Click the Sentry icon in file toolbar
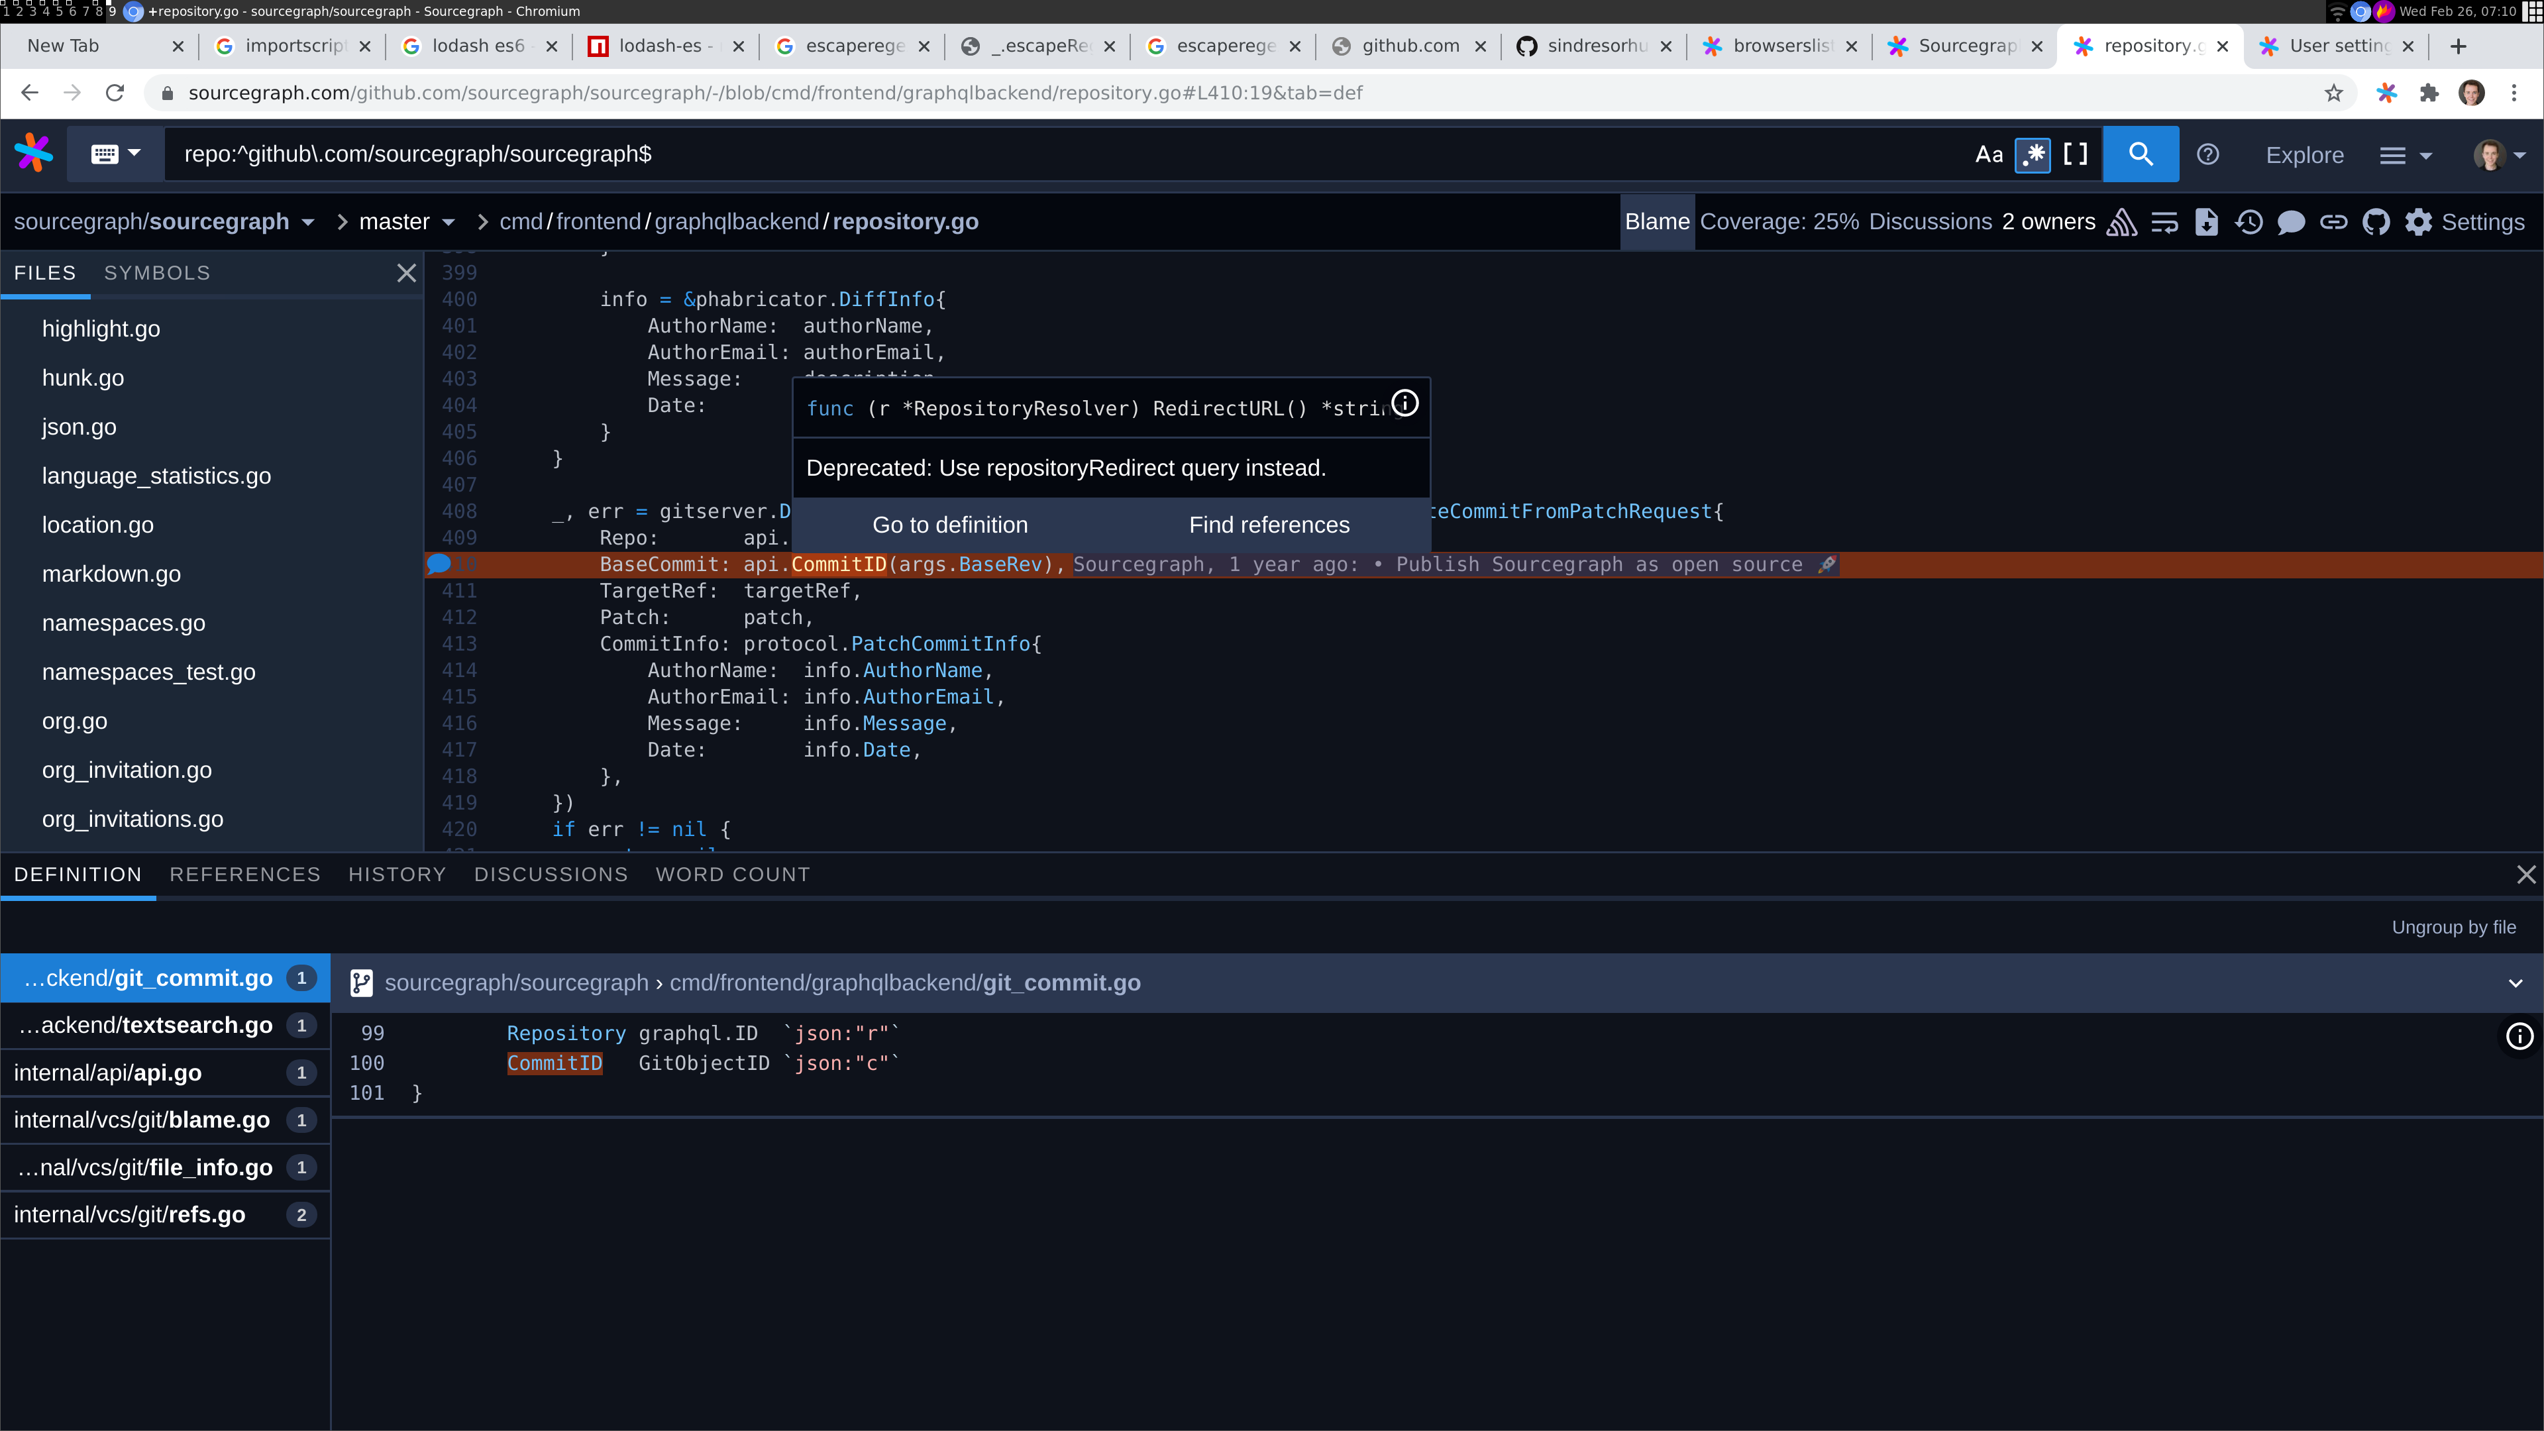Screen dimensions: 2544x1431 pyautogui.click(x=2121, y=222)
